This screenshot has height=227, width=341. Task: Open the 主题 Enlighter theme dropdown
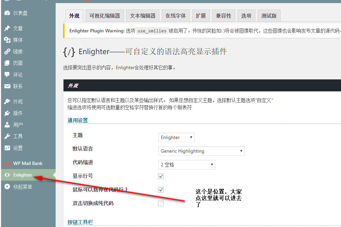click(x=176, y=137)
